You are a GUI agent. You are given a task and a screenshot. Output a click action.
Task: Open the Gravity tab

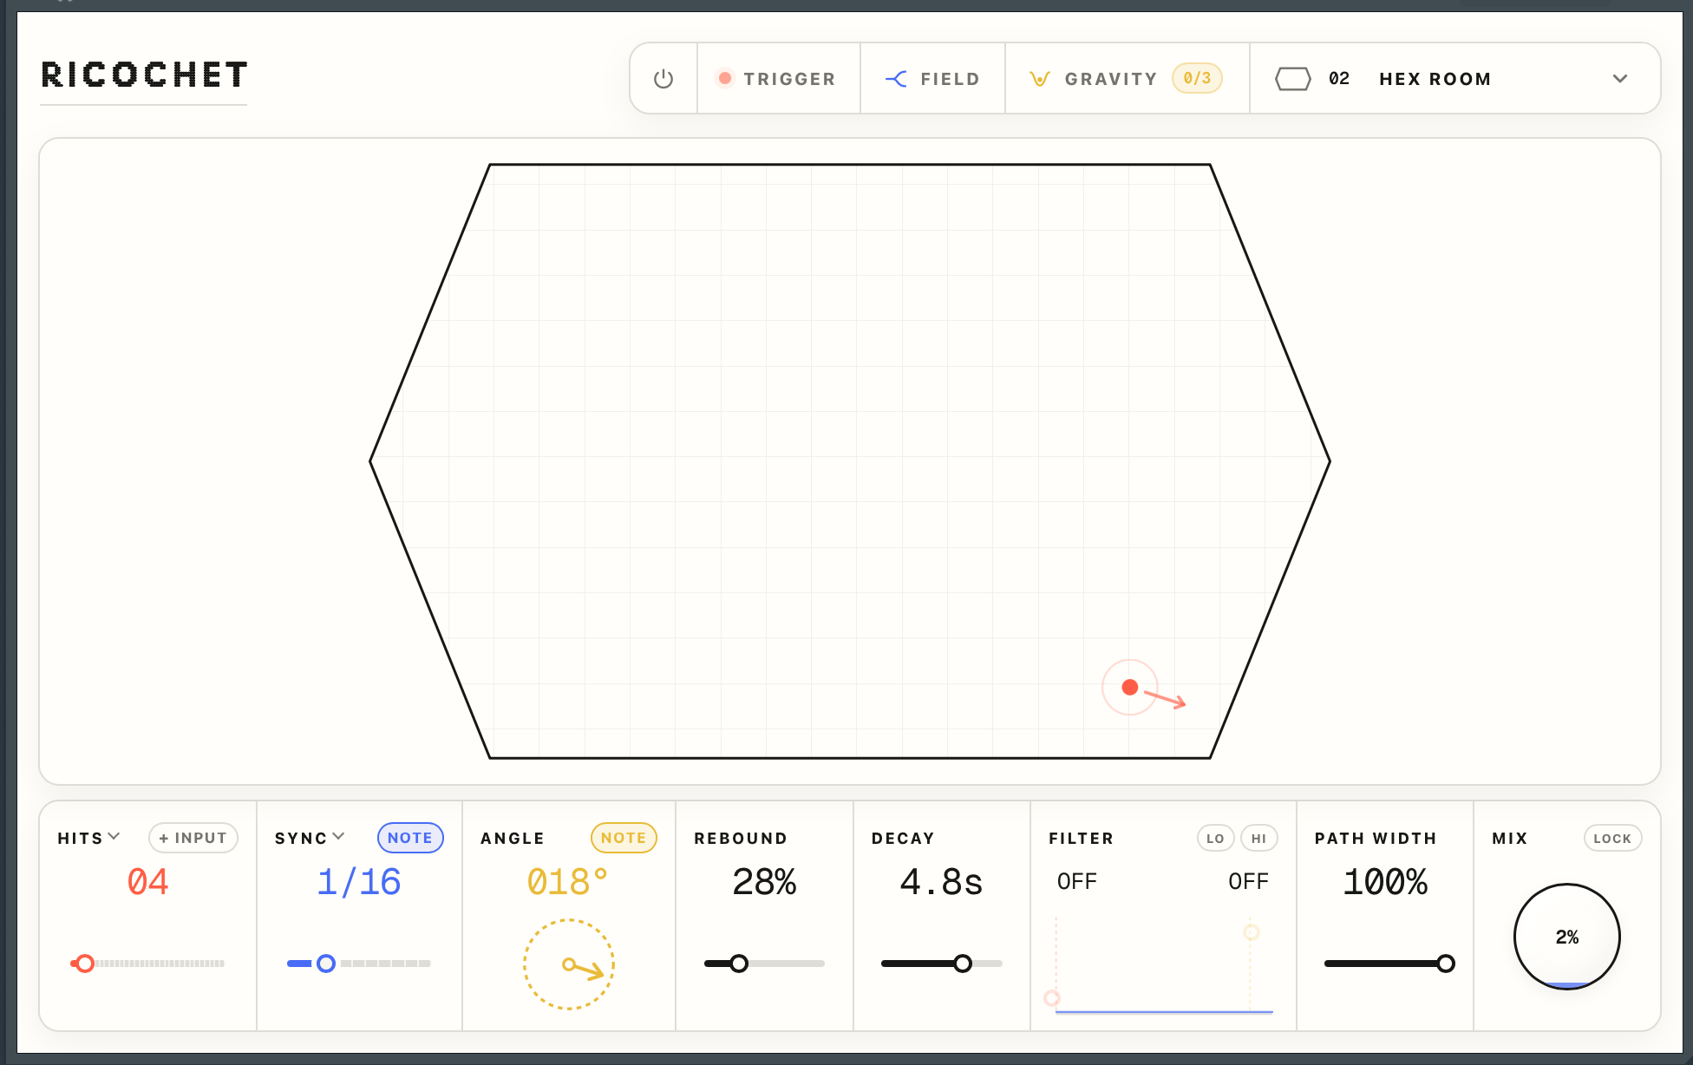click(x=1127, y=79)
